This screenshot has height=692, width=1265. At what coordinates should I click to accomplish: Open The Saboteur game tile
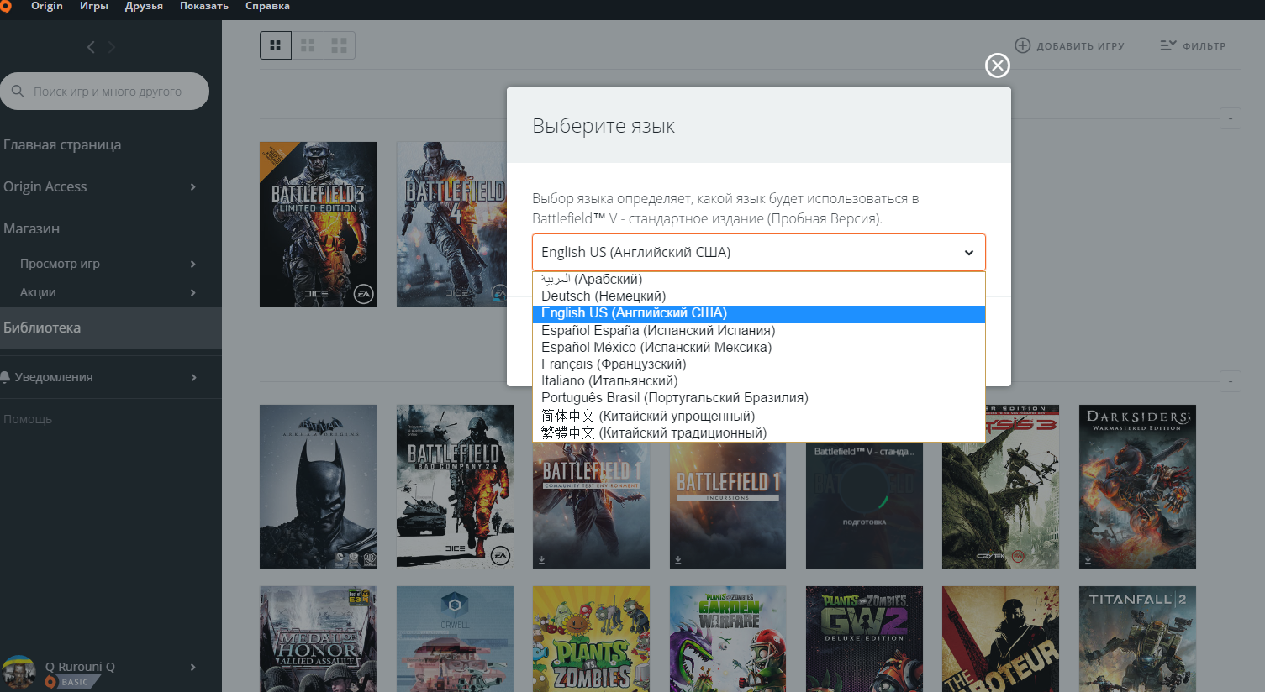pyautogui.click(x=1000, y=639)
